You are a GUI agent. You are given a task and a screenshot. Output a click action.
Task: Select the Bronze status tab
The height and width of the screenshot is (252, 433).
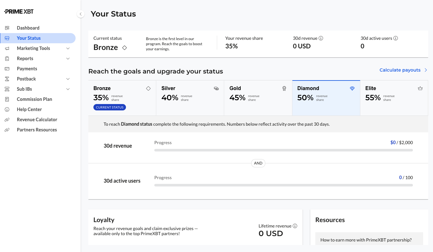click(x=122, y=98)
